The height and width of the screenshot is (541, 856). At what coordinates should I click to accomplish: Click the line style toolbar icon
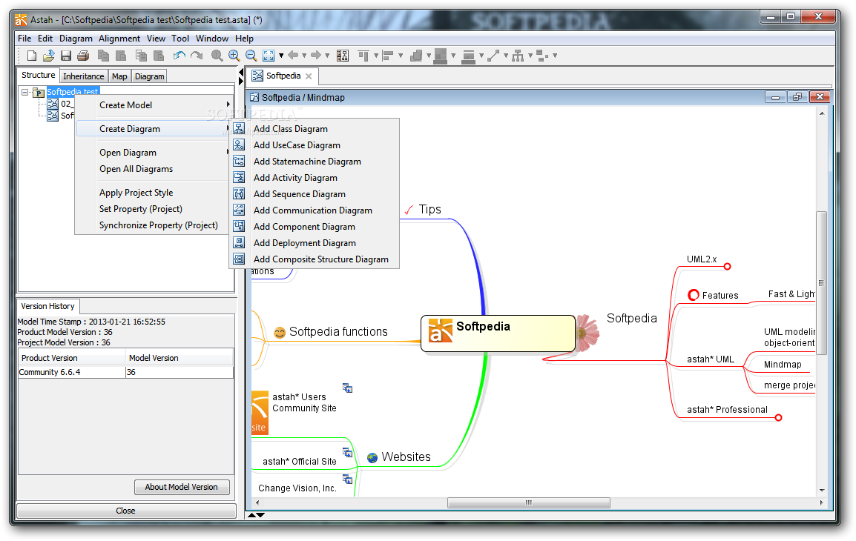tap(493, 56)
